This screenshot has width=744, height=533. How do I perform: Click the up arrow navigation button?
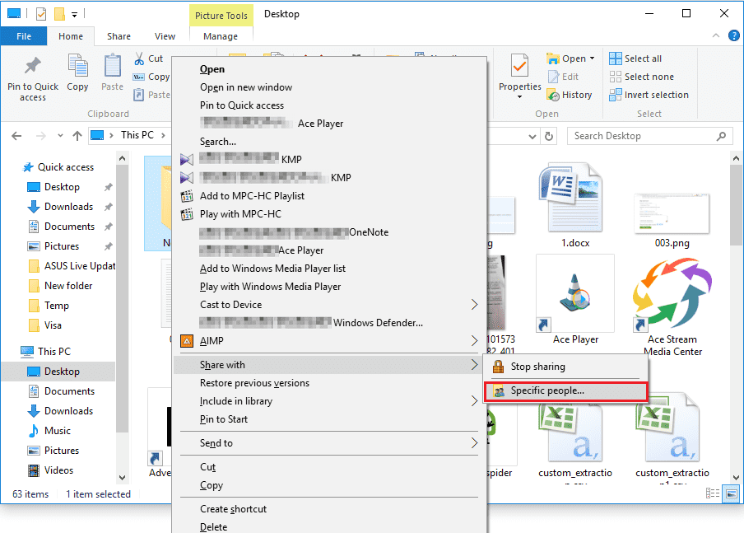77,136
